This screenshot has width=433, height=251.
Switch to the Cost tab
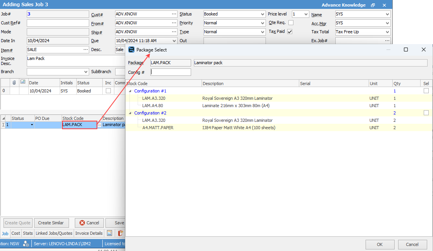(16, 233)
